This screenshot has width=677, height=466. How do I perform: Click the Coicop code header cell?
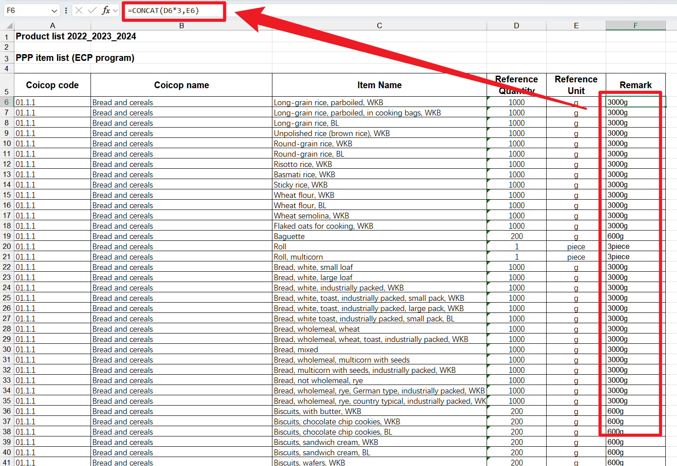[52, 85]
